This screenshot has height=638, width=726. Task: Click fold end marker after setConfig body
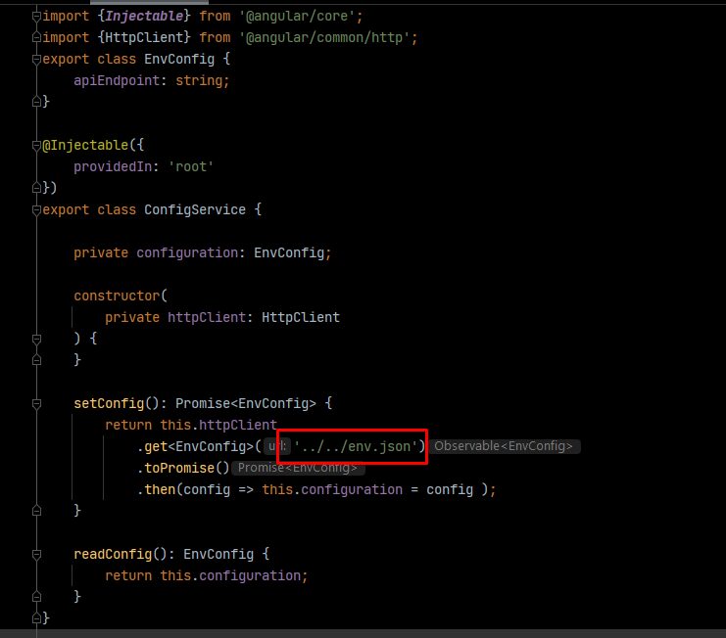[x=36, y=511]
